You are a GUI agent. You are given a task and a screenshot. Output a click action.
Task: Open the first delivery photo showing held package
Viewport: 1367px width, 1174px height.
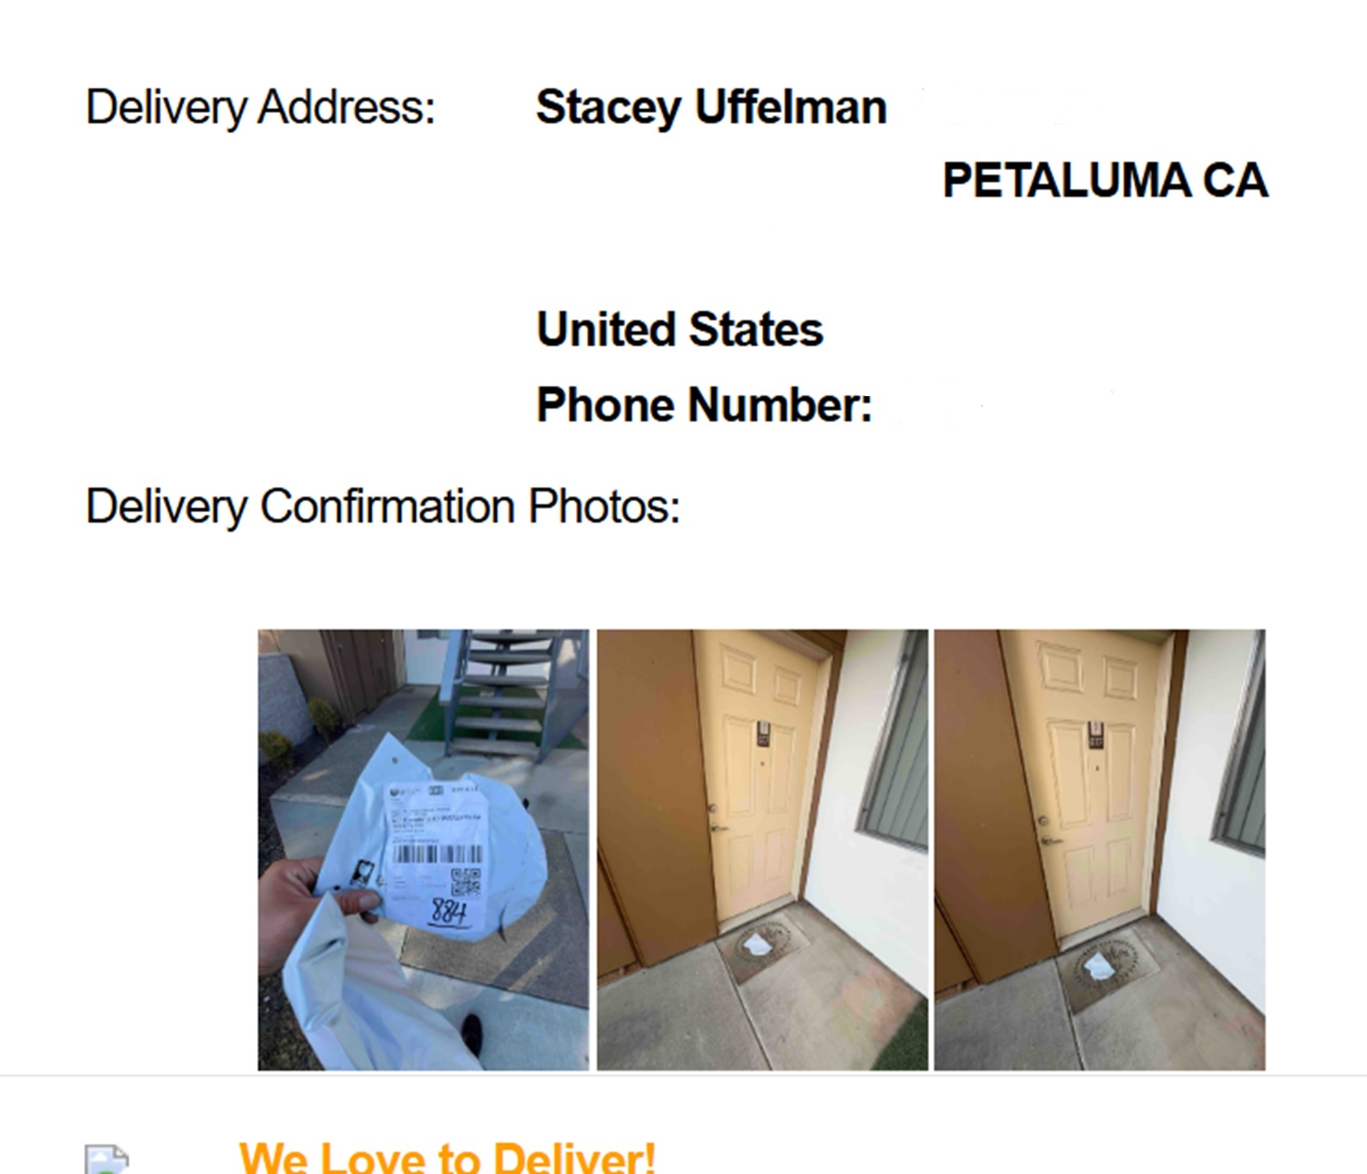click(x=423, y=849)
